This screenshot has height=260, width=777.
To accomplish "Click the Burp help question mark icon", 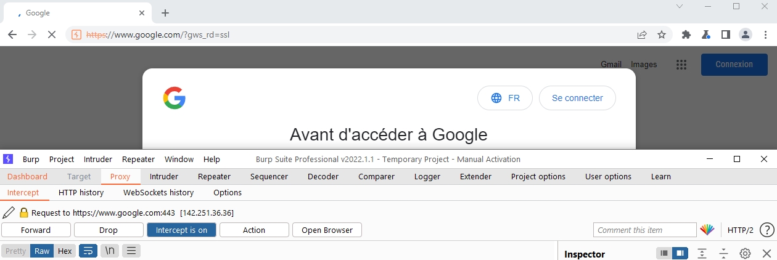I will point(767,230).
